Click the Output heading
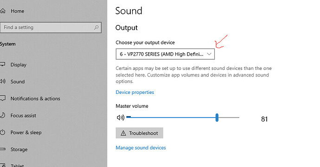This screenshot has width=320, height=167. point(127,28)
